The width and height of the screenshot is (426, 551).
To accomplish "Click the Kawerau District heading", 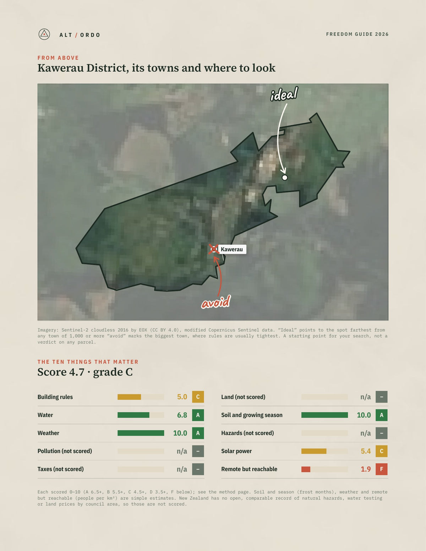I will 157,68.
